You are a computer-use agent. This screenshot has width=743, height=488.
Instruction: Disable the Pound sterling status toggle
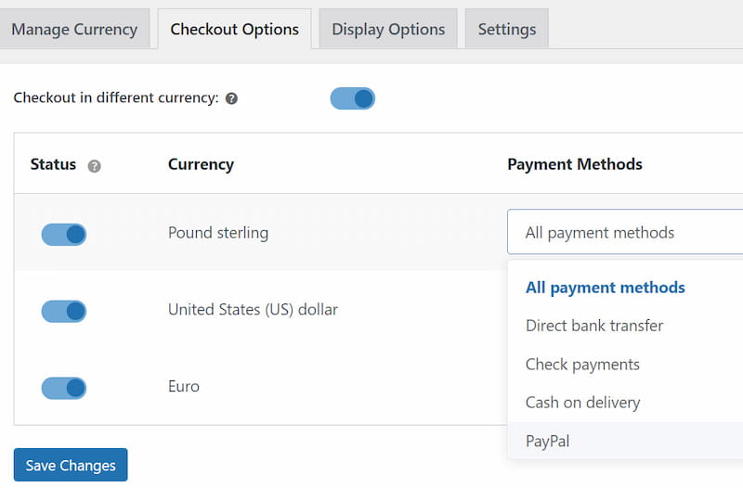[64, 234]
